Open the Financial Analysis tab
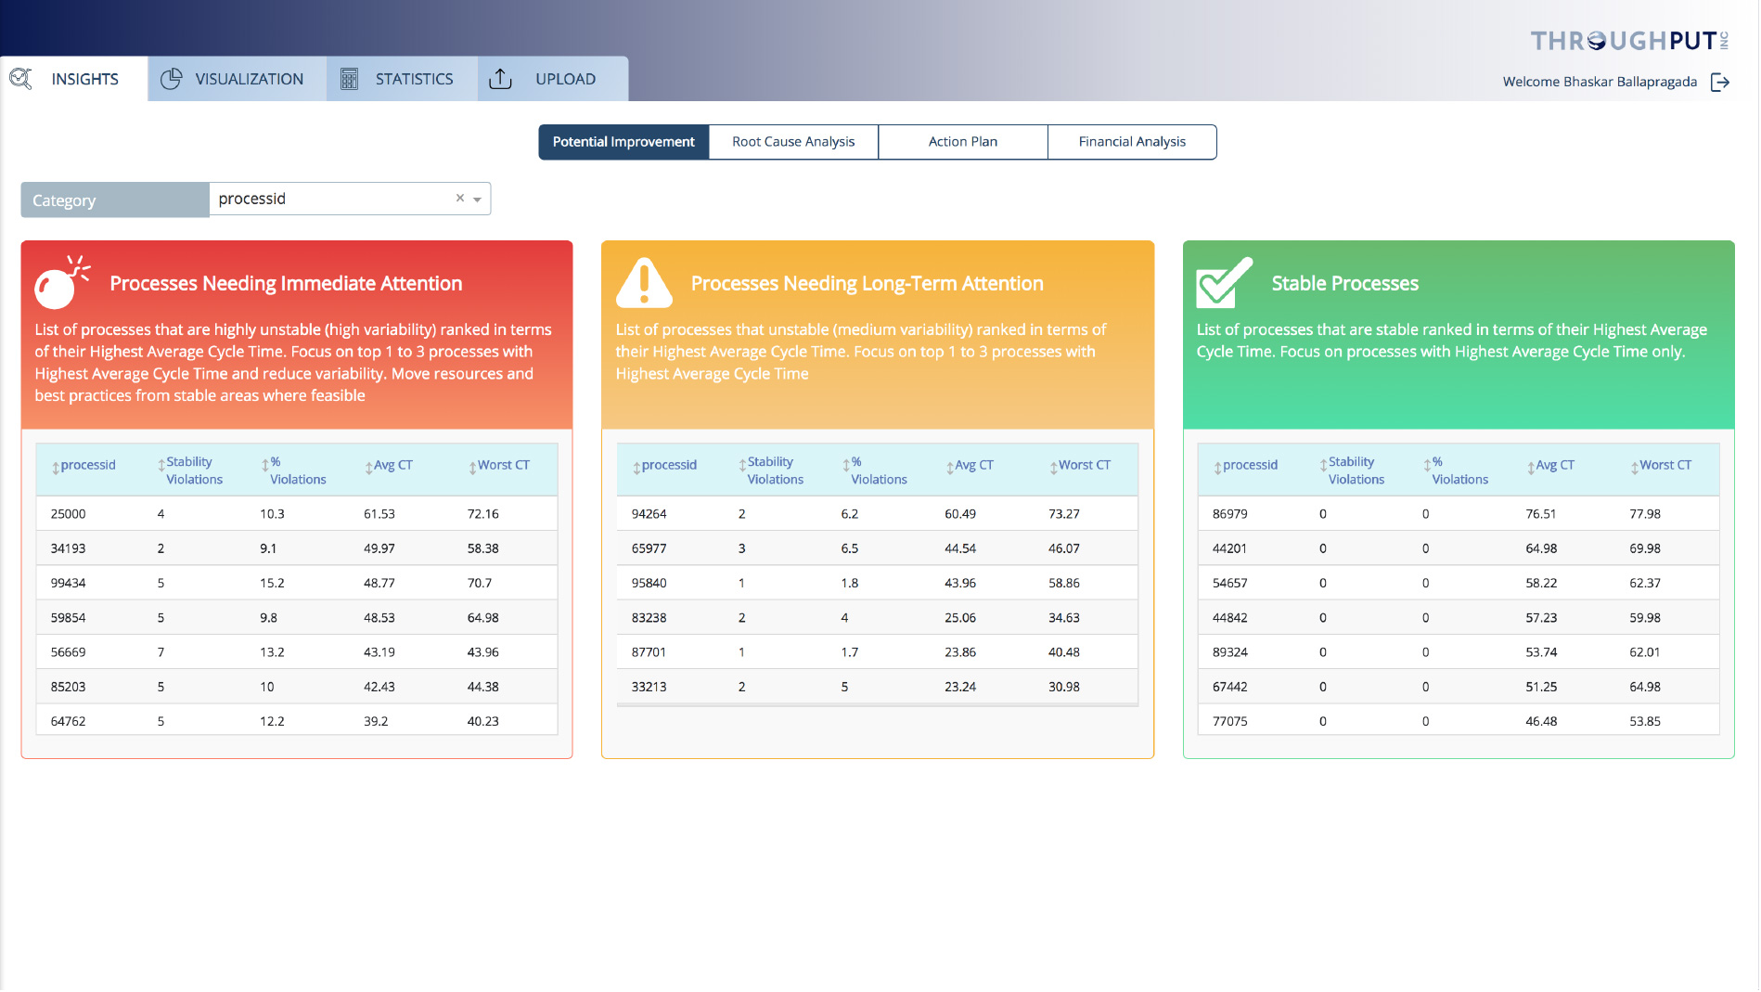Viewport: 1761px width, 992px height. (1132, 141)
